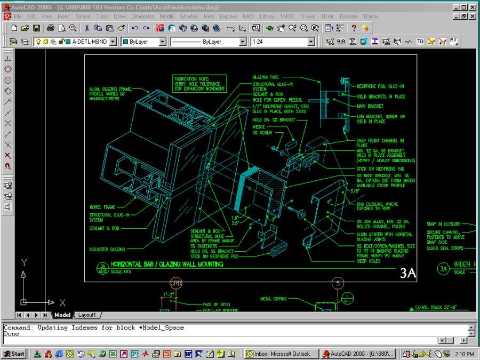
Task: Launch Excel from the quick launch bar
Action: (x=113, y=354)
